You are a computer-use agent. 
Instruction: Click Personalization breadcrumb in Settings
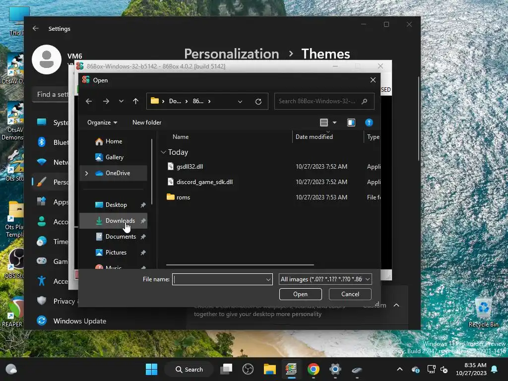coord(231,54)
